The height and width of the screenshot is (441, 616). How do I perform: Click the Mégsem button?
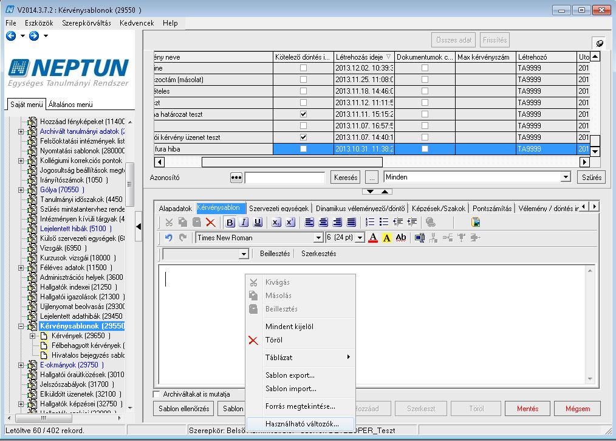tap(578, 409)
